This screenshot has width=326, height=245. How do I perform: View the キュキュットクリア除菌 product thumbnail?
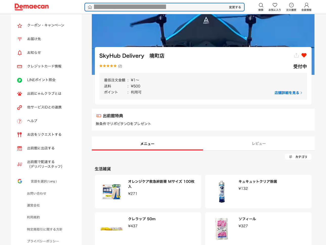[x=222, y=191]
